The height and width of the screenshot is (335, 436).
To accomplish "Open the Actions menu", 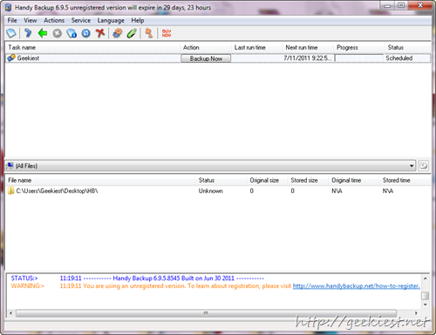I will coord(54,21).
